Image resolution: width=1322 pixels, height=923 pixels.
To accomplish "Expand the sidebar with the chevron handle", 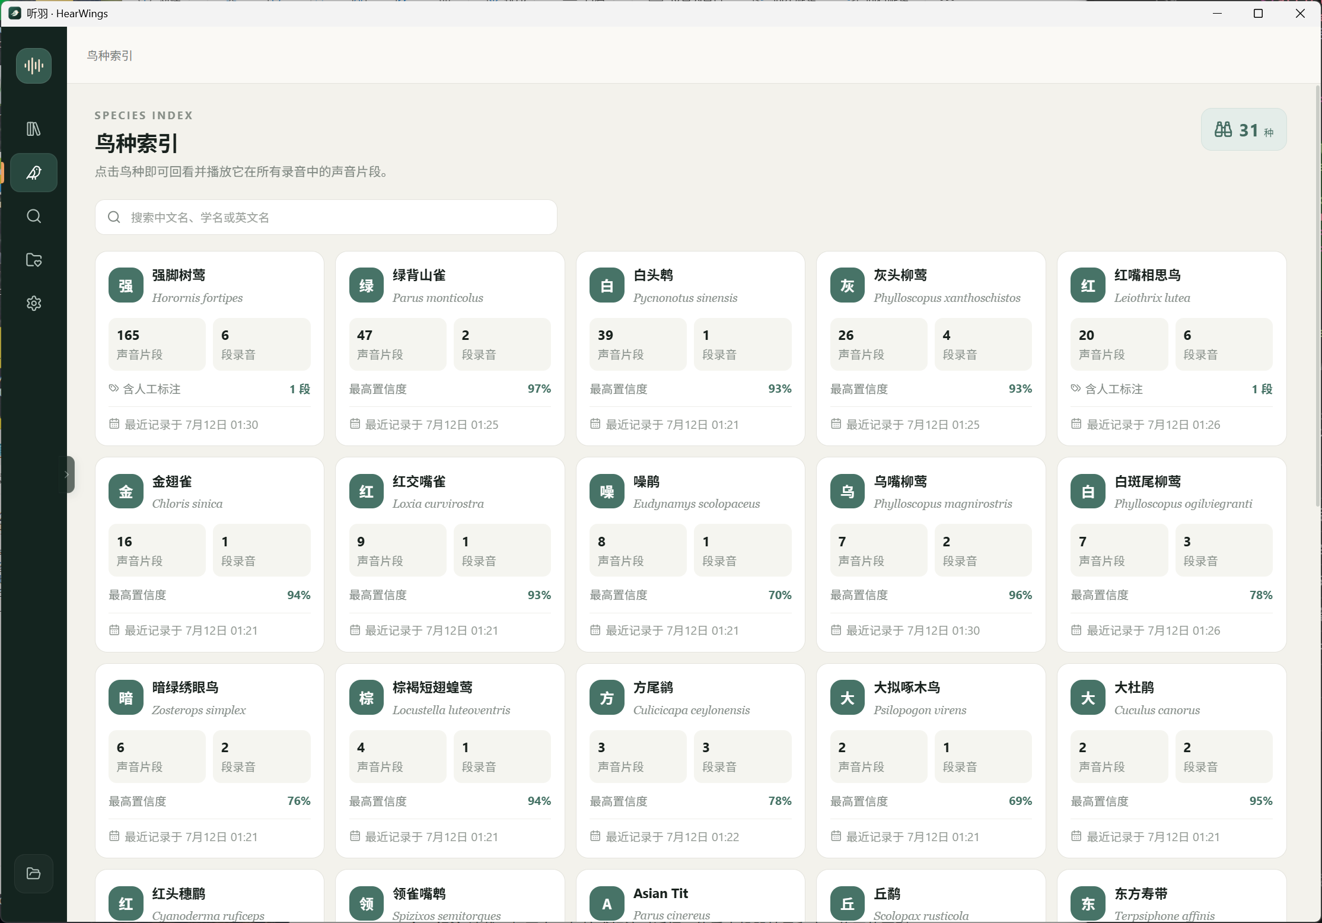I will click(67, 475).
